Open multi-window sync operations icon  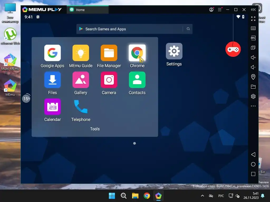pyautogui.click(x=253, y=48)
